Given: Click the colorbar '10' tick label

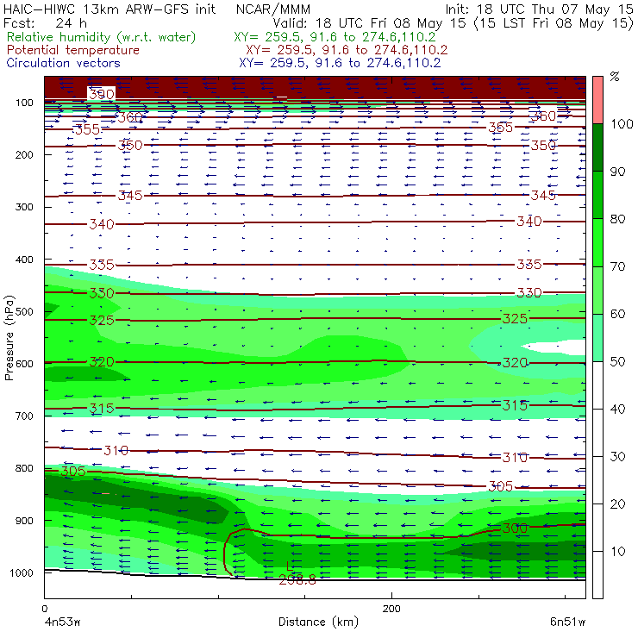Looking at the screenshot, I should 617,552.
